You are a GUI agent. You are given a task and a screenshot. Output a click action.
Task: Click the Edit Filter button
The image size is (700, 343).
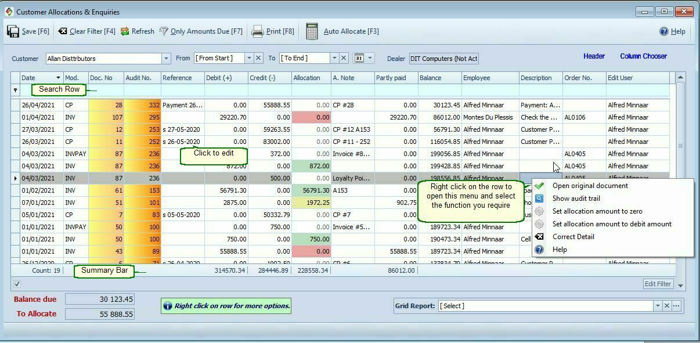[x=658, y=284]
